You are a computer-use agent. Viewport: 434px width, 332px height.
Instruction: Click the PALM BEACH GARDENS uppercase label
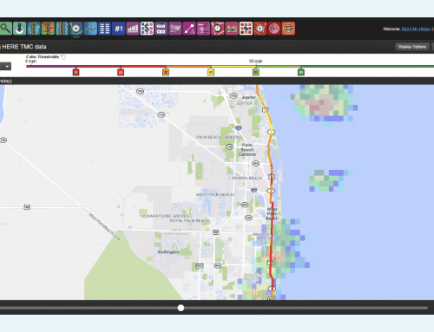point(219,137)
